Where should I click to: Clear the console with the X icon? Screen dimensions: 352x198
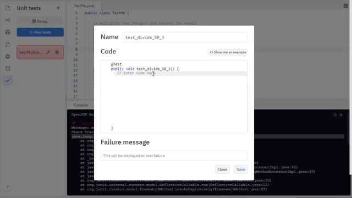click(x=341, y=115)
